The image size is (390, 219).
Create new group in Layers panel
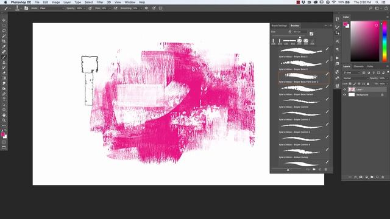pos(372,177)
